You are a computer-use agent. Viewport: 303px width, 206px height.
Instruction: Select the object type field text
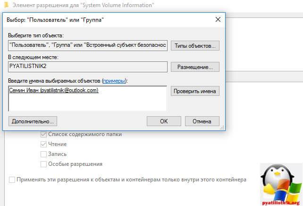pos(88,45)
